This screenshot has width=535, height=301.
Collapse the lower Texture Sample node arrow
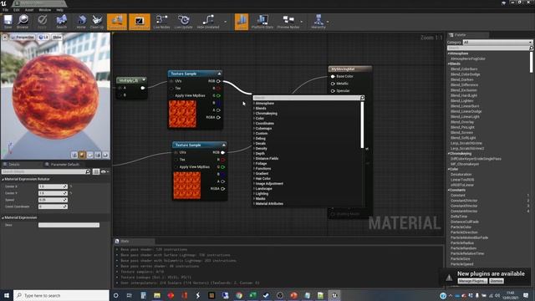coord(224,145)
